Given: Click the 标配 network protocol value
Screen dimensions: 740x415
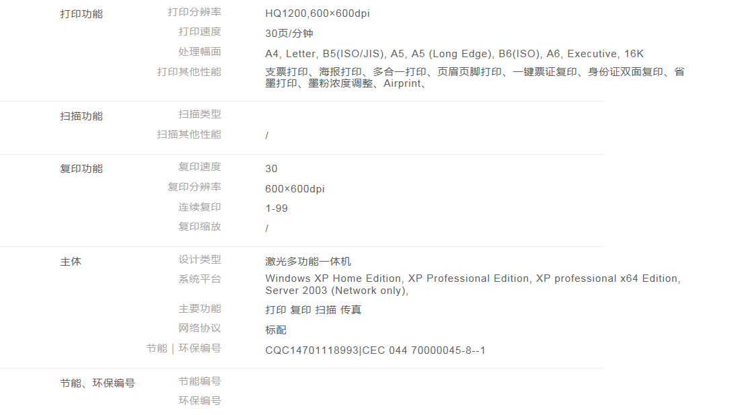Looking at the screenshot, I should tap(276, 330).
